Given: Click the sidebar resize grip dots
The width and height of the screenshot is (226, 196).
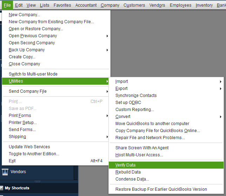Looking at the screenshot, I should [x=37, y=181].
